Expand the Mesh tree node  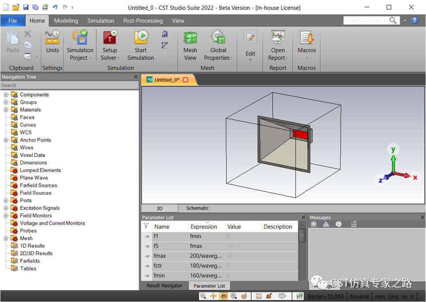pyautogui.click(x=6, y=238)
